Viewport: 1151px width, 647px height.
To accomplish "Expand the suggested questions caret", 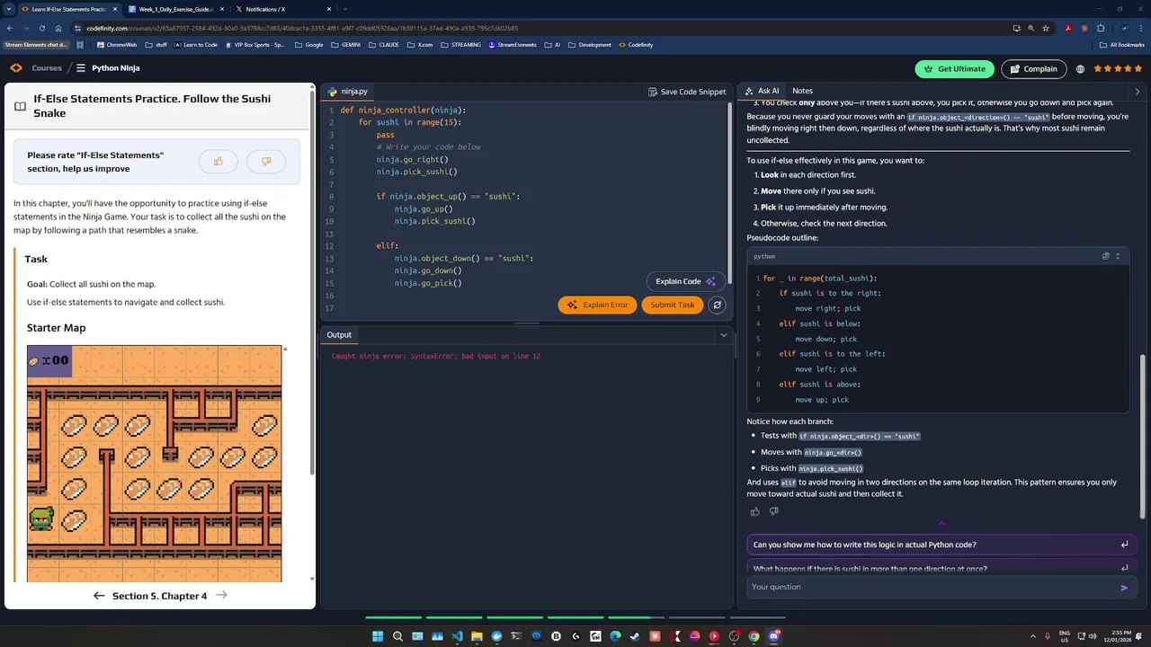I will pyautogui.click(x=942, y=523).
